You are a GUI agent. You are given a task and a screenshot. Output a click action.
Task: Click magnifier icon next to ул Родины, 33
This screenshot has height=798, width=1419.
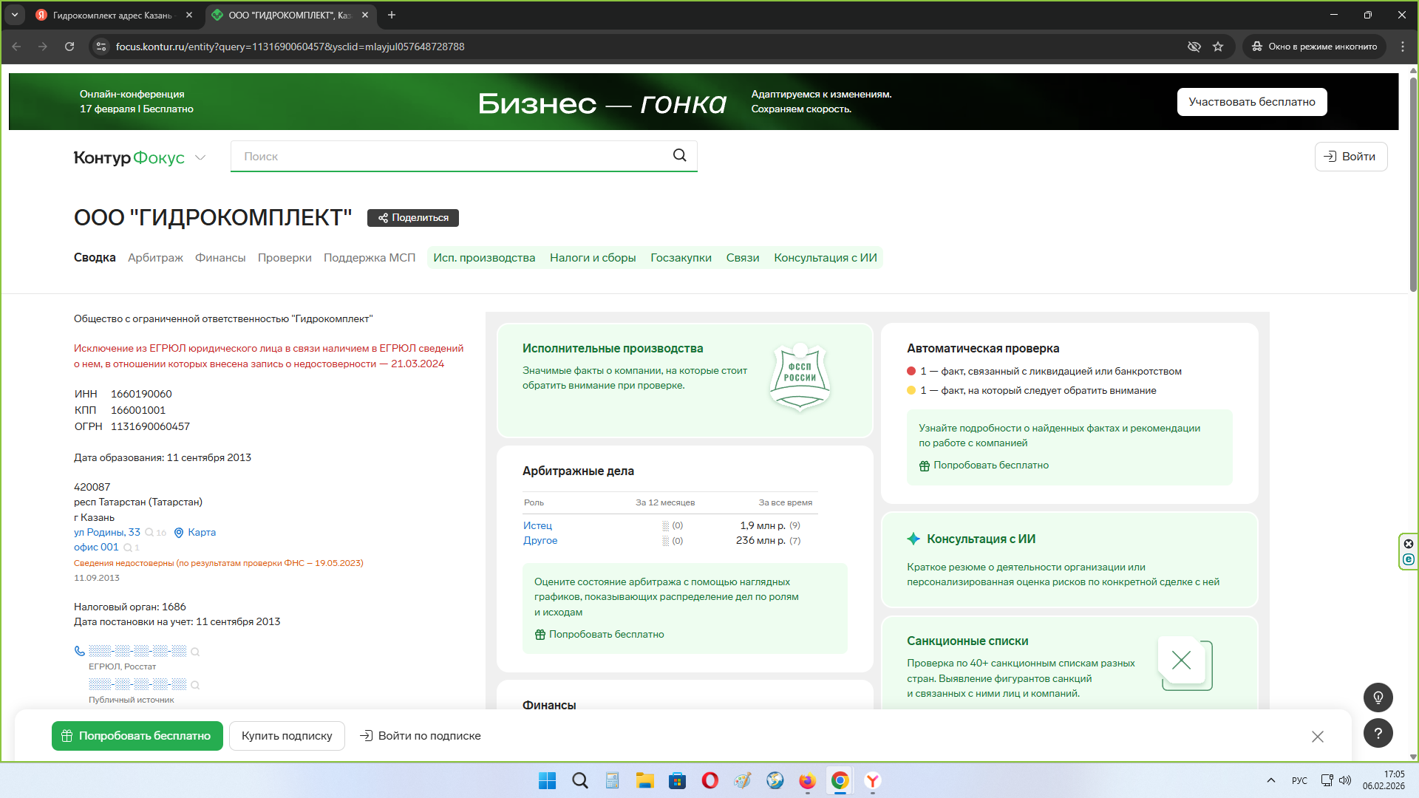[x=150, y=533]
